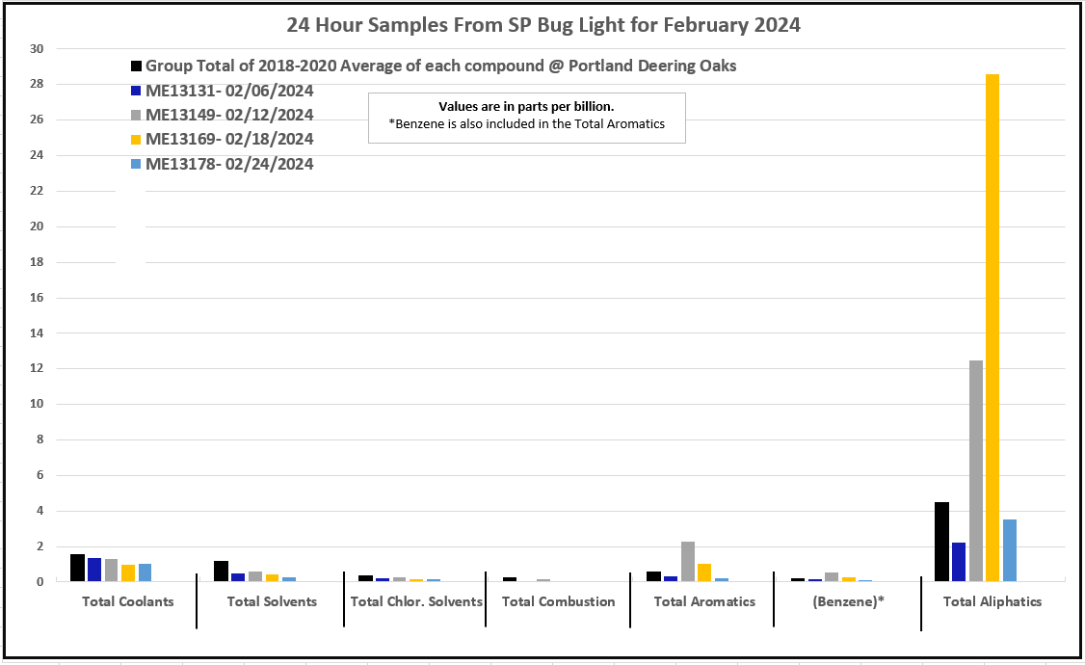
Task: Select the ME13131- 02/06/2024 legend label
Action: click(x=229, y=91)
